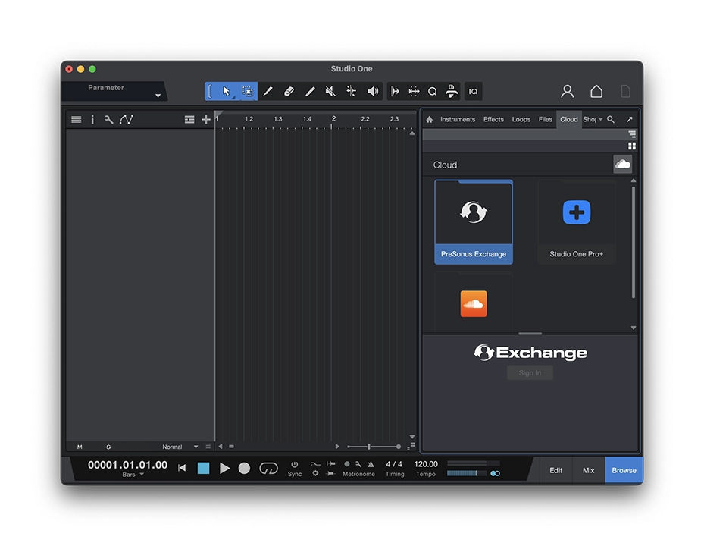Switch to the Instruments browser tab
This screenshot has height=546, width=704.
(x=458, y=120)
